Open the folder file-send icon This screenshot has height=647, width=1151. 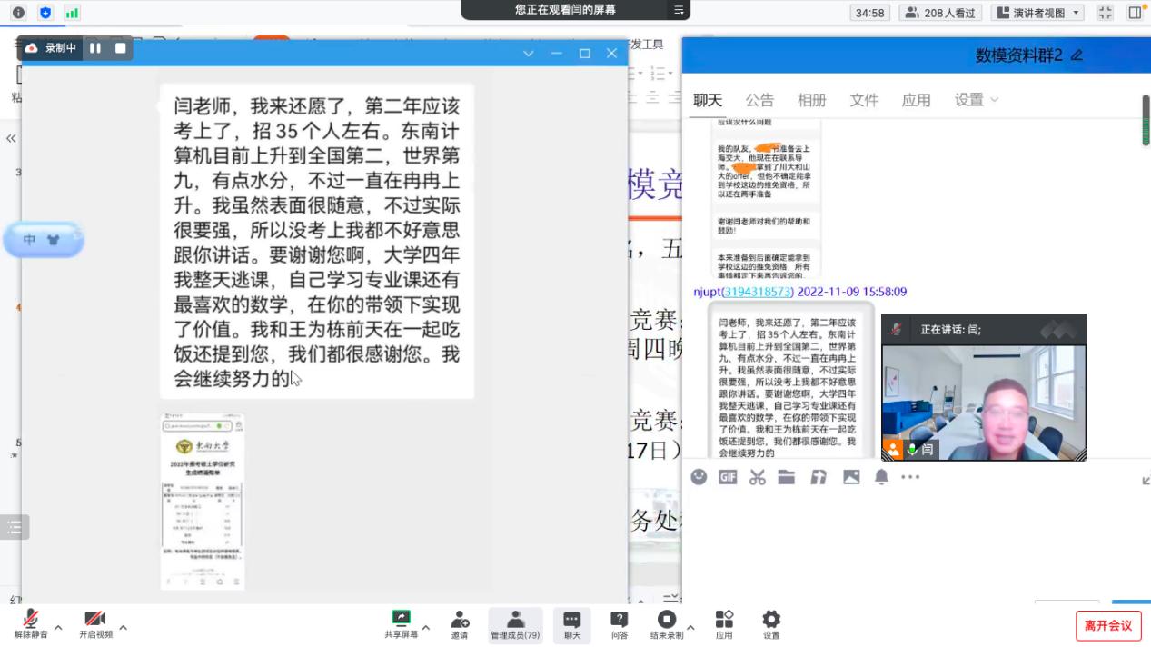pos(787,477)
